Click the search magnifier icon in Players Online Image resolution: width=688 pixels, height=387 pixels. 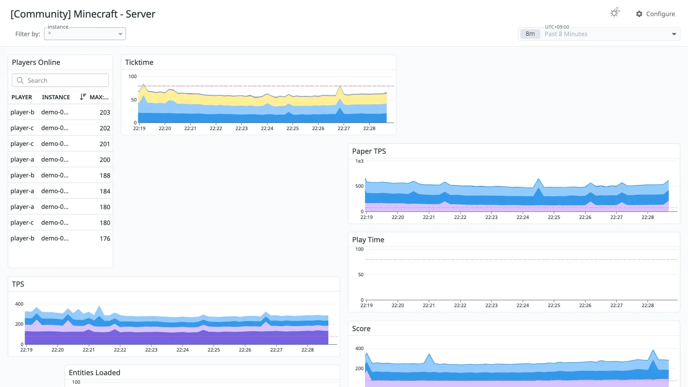click(x=20, y=80)
